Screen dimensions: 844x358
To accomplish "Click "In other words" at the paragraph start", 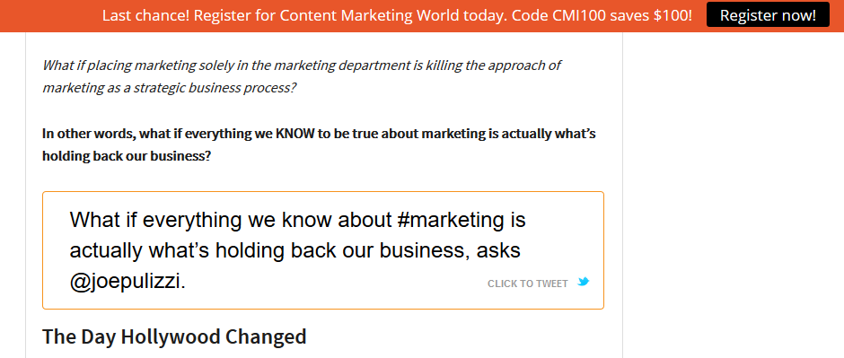I will [88, 134].
